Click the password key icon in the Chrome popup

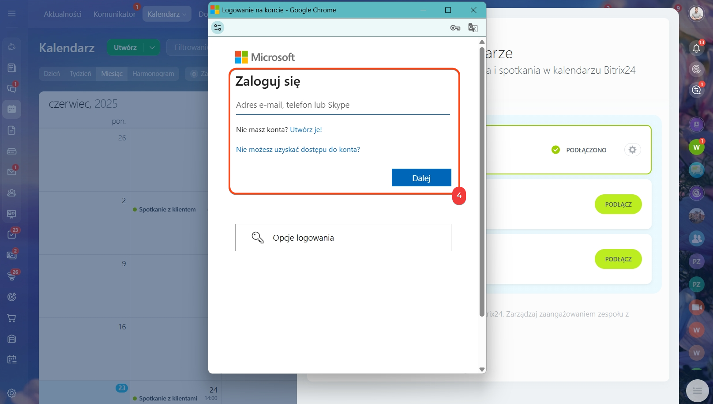pyautogui.click(x=455, y=28)
